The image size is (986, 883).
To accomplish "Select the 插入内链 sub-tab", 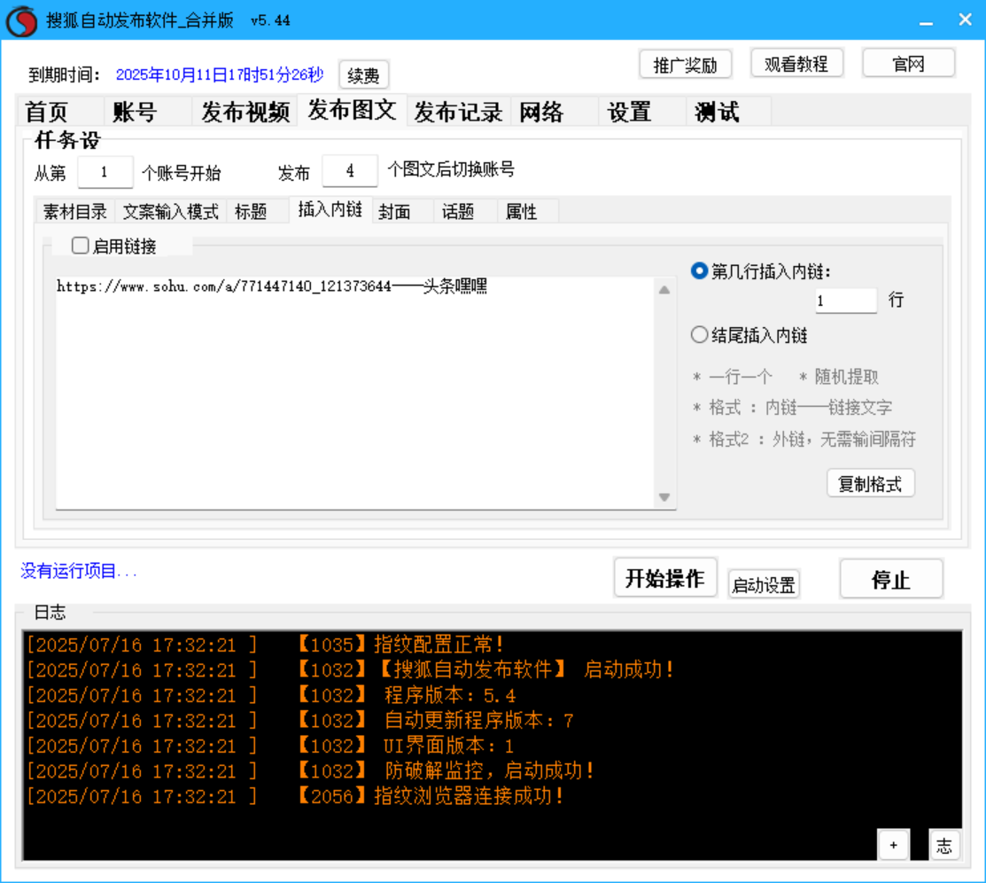I will (330, 209).
